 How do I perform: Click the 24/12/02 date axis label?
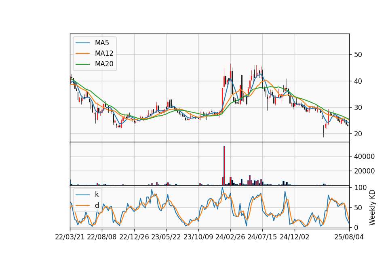pos(295,237)
